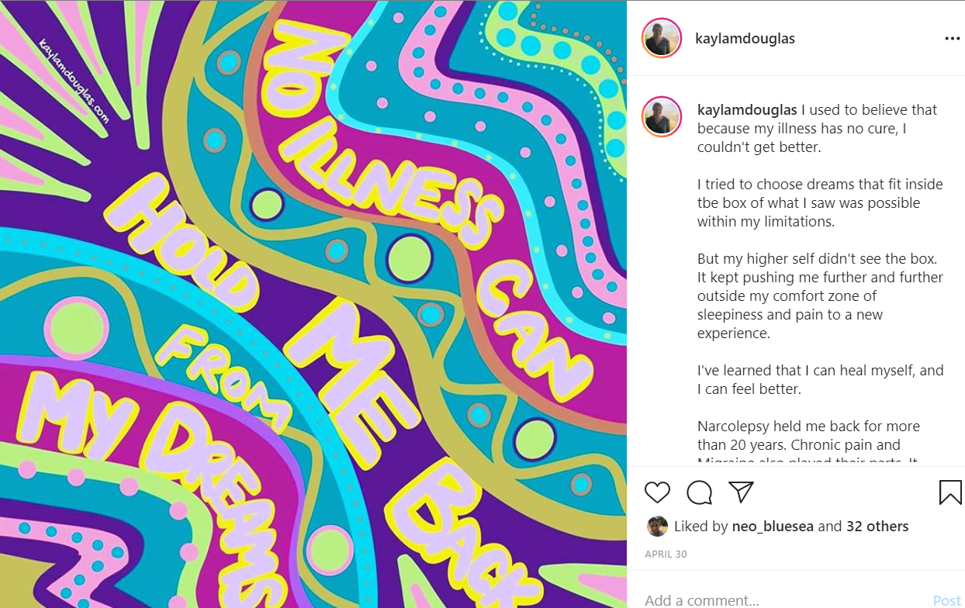
Task: Click the colorful illustrated post image
Action: (313, 304)
